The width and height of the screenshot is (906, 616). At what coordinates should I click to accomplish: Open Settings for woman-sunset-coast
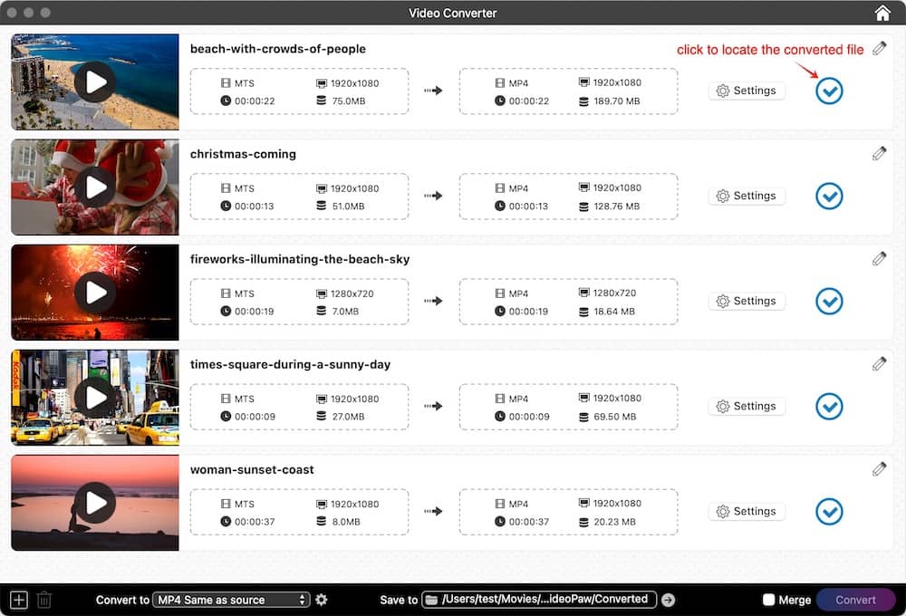(747, 511)
